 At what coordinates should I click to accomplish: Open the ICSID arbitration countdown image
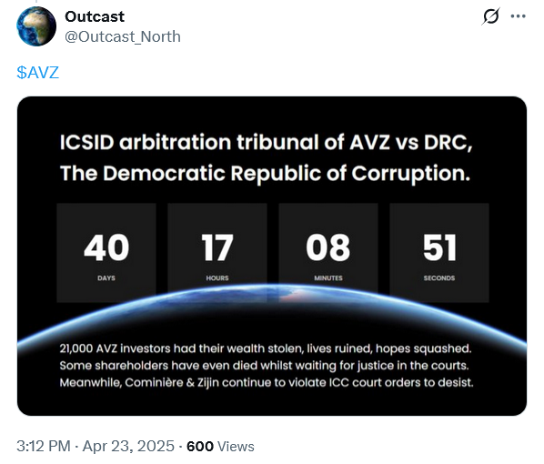click(x=272, y=257)
